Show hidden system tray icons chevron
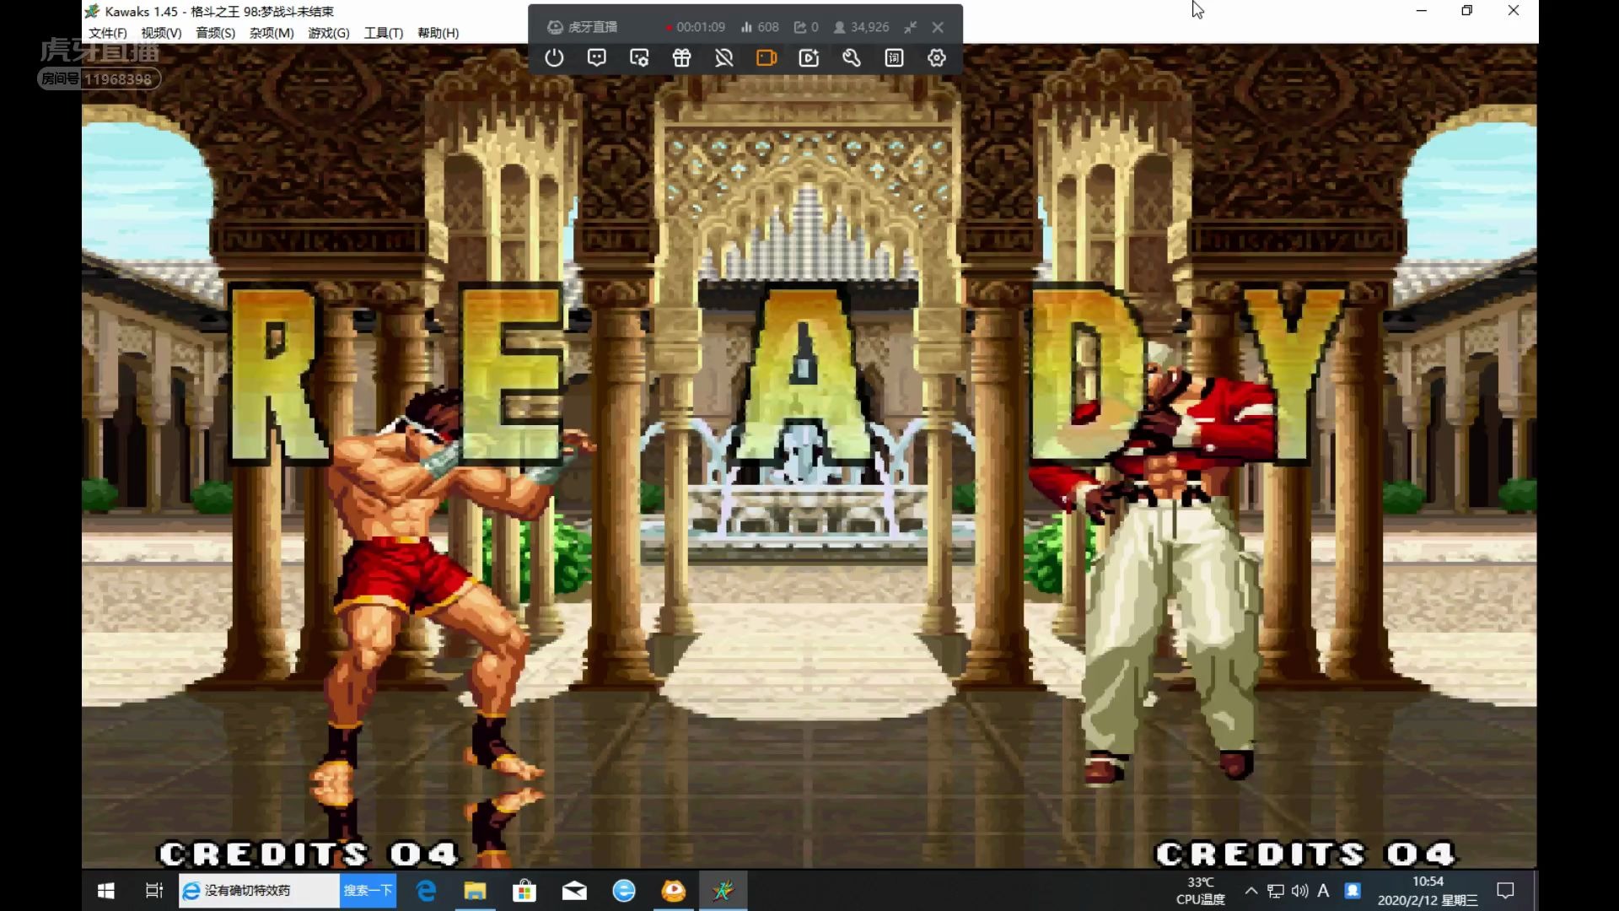This screenshot has height=911, width=1619. point(1251,891)
